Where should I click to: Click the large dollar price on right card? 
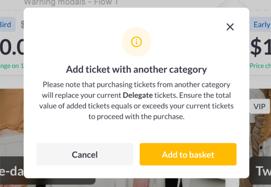pos(260,48)
